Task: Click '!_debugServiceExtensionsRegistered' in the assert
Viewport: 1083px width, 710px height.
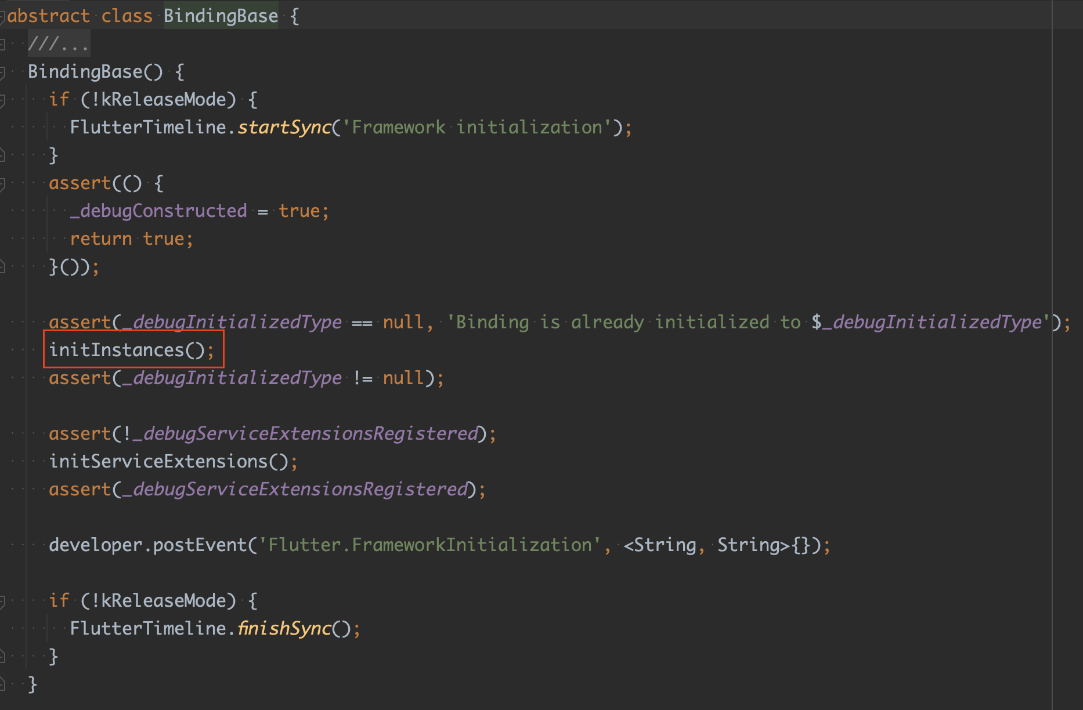Action: (300, 434)
